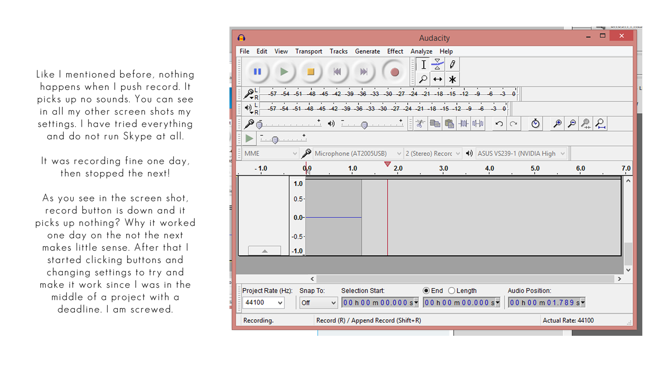Screen dimensions: 660x371
Task: Open the ASUS VS239-1 output device dropdown
Action: tap(521, 153)
